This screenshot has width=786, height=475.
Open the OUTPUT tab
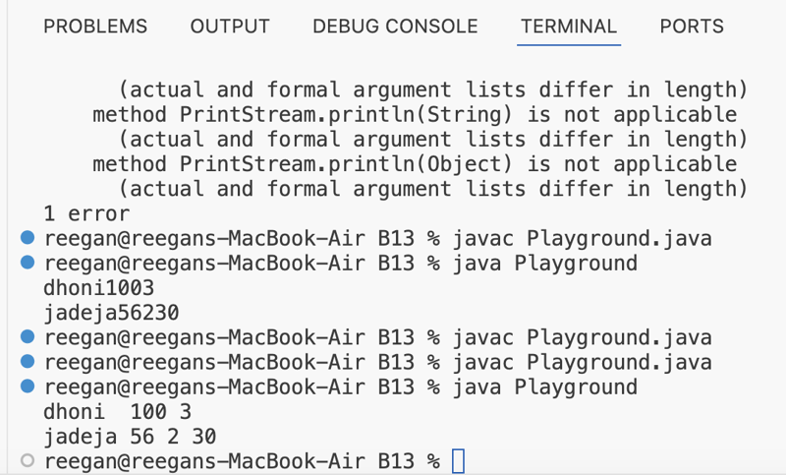(230, 27)
